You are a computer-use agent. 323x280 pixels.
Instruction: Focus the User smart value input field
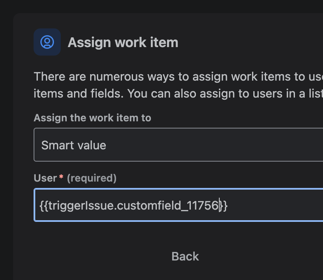click(178, 205)
